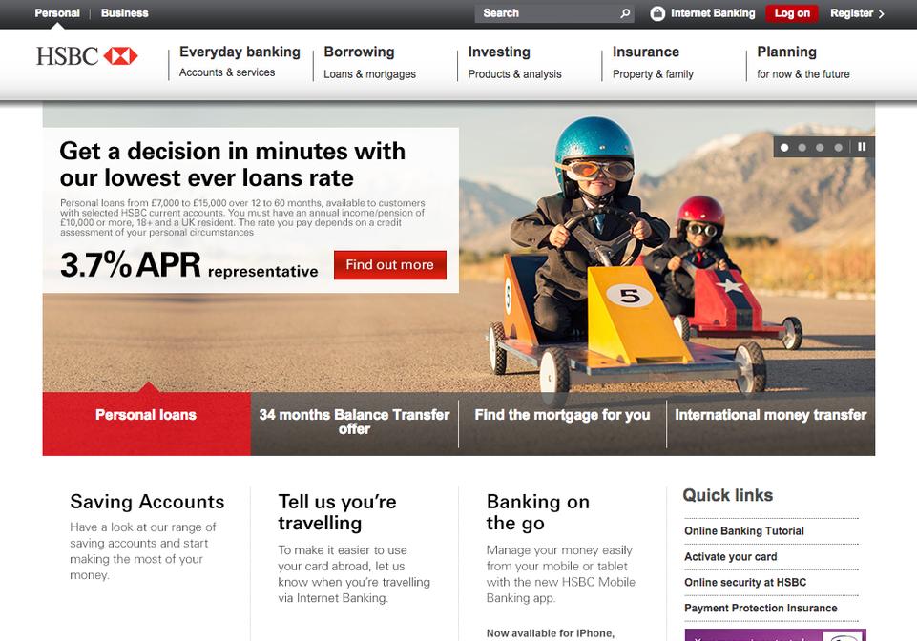Open the Saving Accounts heading link
917x641 pixels.
[147, 502]
